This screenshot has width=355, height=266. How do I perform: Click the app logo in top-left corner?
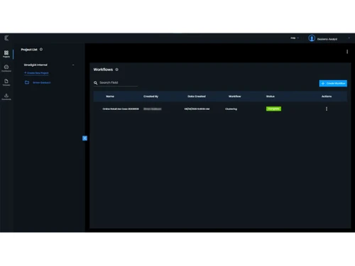click(x=6, y=38)
